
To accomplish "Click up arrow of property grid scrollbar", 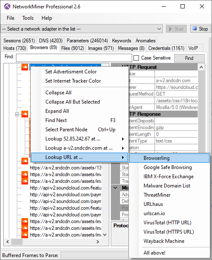I will click(x=202, y=67).
